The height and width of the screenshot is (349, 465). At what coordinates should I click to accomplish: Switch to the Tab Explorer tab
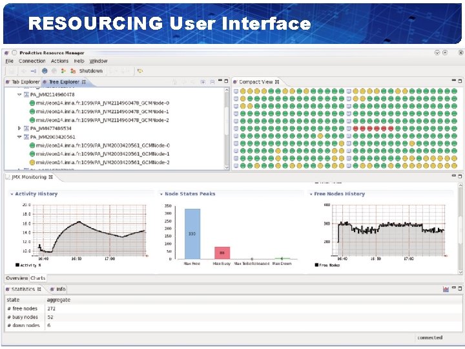(x=23, y=82)
